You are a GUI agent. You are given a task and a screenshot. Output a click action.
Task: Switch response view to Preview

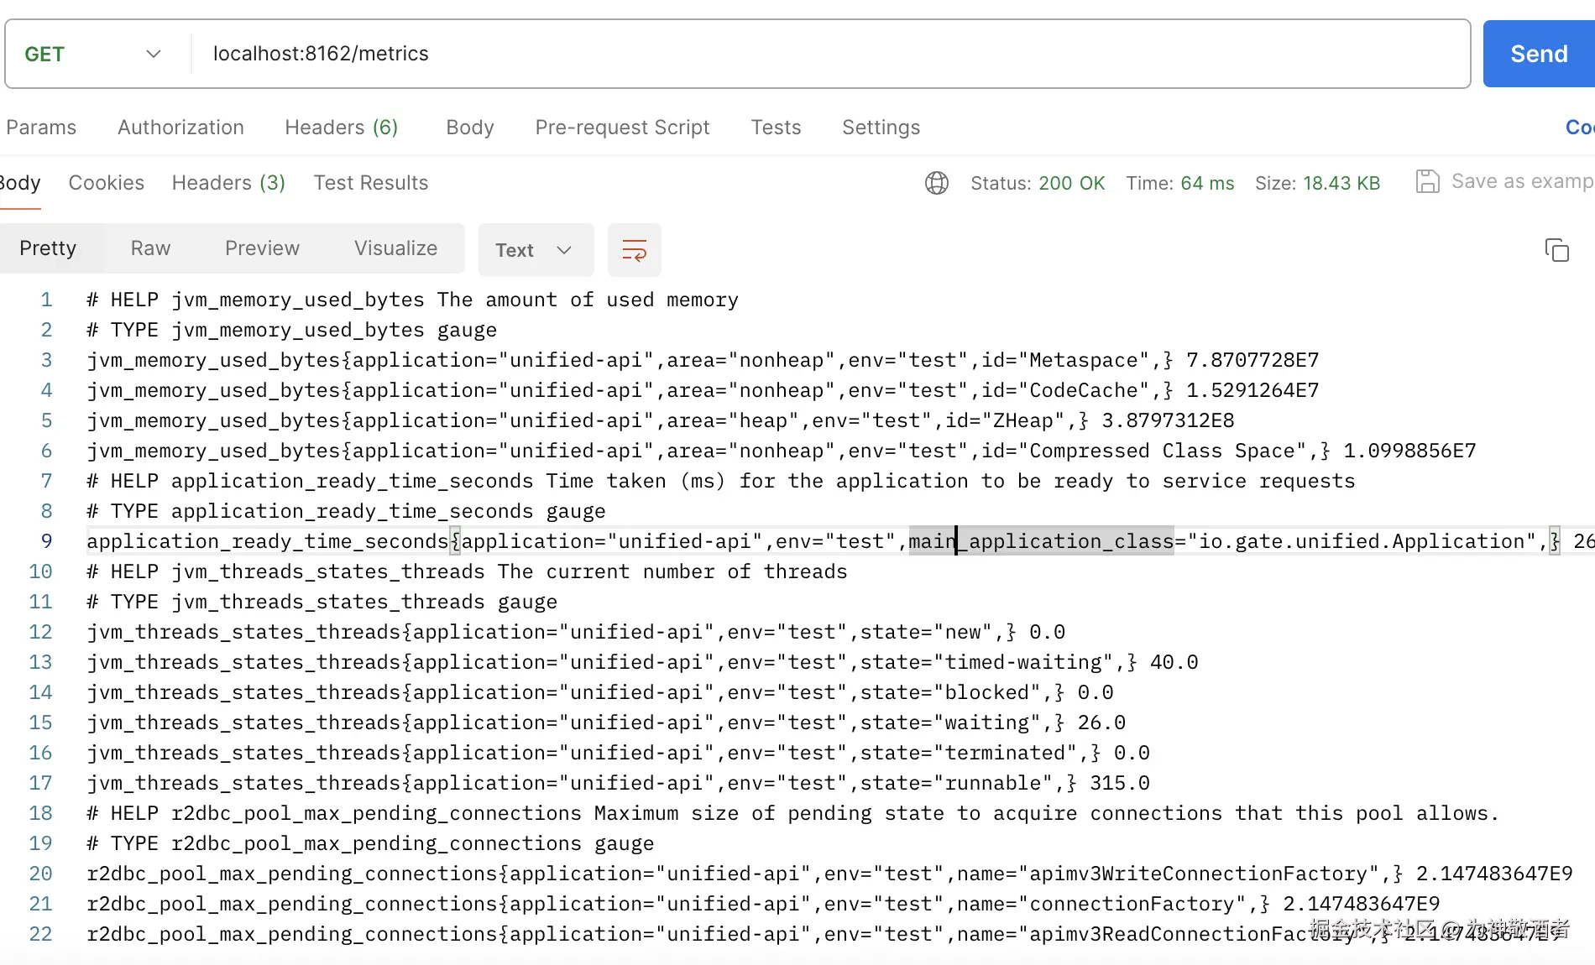click(x=262, y=248)
